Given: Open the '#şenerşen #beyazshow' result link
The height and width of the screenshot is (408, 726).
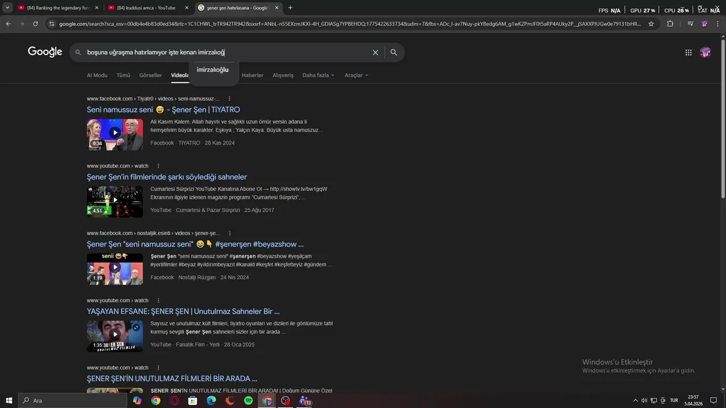Looking at the screenshot, I should coord(195,244).
